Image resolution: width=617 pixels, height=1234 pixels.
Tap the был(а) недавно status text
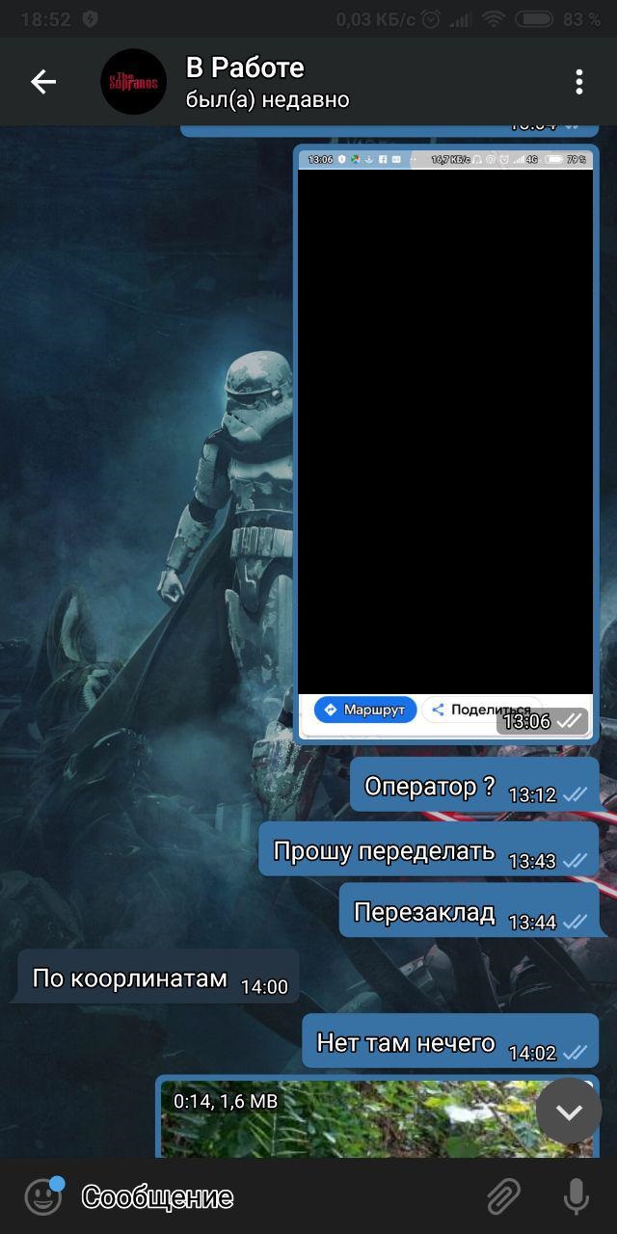pos(267,100)
